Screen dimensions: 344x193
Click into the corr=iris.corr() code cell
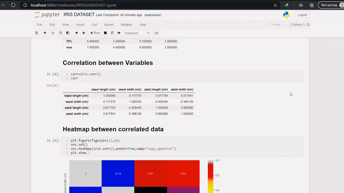coord(182,76)
